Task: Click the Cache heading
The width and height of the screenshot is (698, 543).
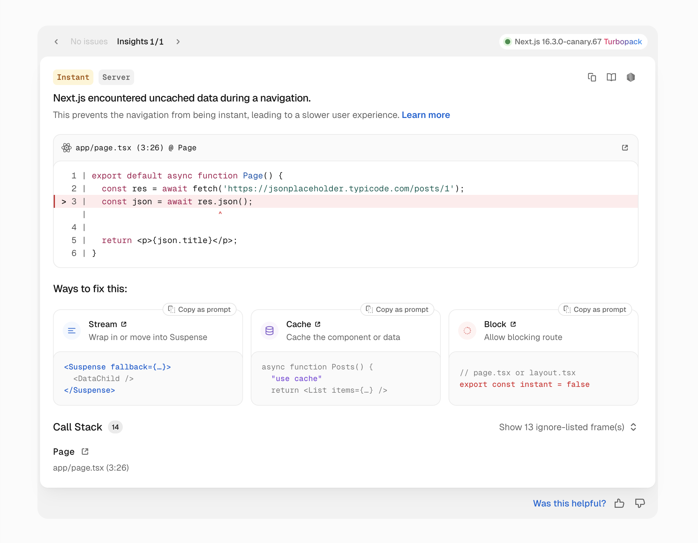Action: 299,324
